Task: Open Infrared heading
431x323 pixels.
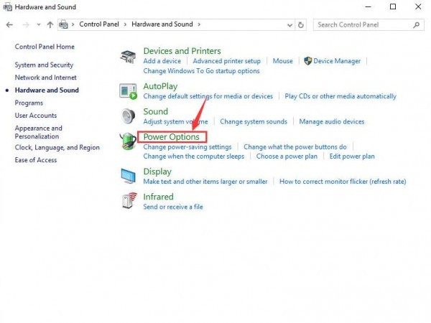Action: click(158, 197)
